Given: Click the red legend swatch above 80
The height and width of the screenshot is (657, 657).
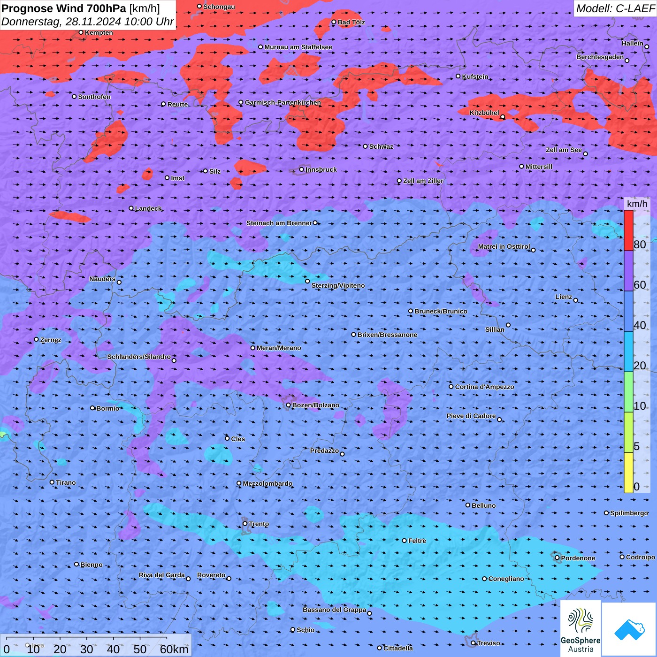Looking at the screenshot, I should click(628, 230).
